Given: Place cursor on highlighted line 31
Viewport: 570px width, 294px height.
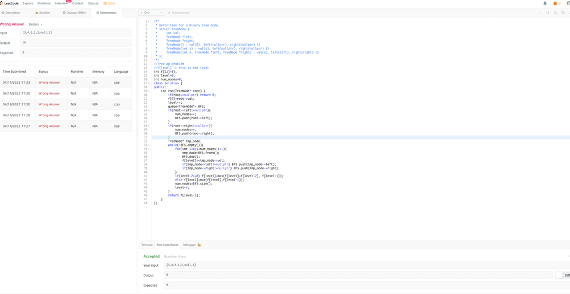Looking at the screenshot, I should click(x=361, y=137).
